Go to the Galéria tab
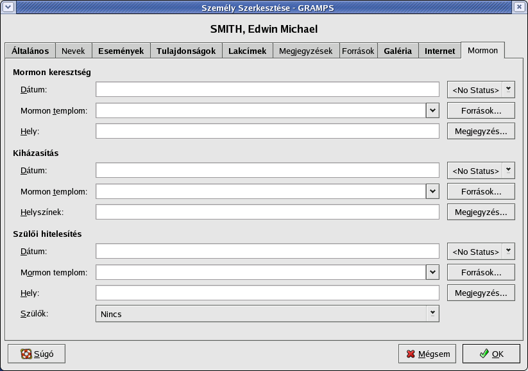Image resolution: width=528 pixels, height=371 pixels. (398, 51)
